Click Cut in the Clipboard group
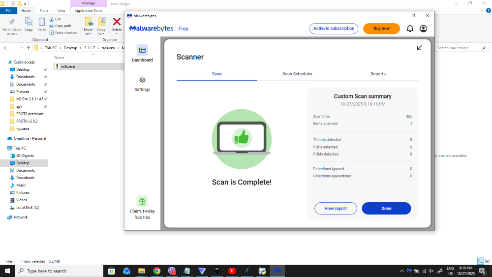This screenshot has width=492, height=277. click(x=55, y=19)
